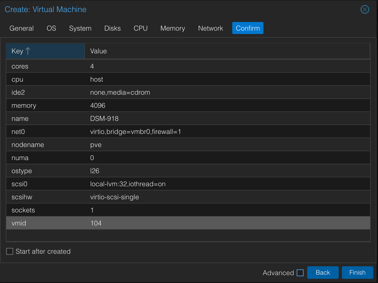Viewport: 378px width, 283px height.
Task: Select the Confirm tab
Action: pyautogui.click(x=248, y=28)
